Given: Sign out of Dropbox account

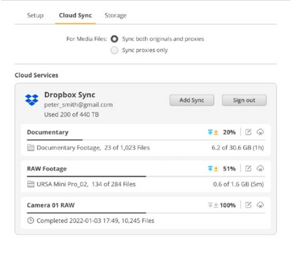Looking at the screenshot, I should [x=244, y=100].
